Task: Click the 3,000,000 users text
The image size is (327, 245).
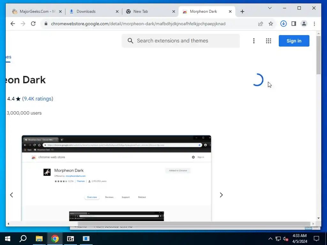Action: [x=24, y=113]
